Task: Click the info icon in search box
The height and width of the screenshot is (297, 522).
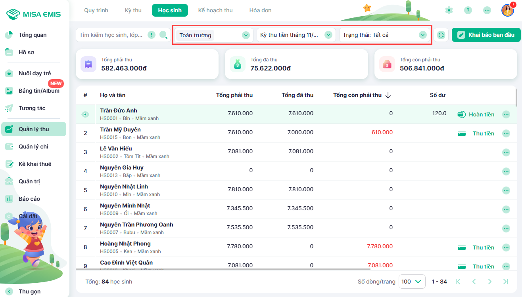Action: [x=152, y=35]
